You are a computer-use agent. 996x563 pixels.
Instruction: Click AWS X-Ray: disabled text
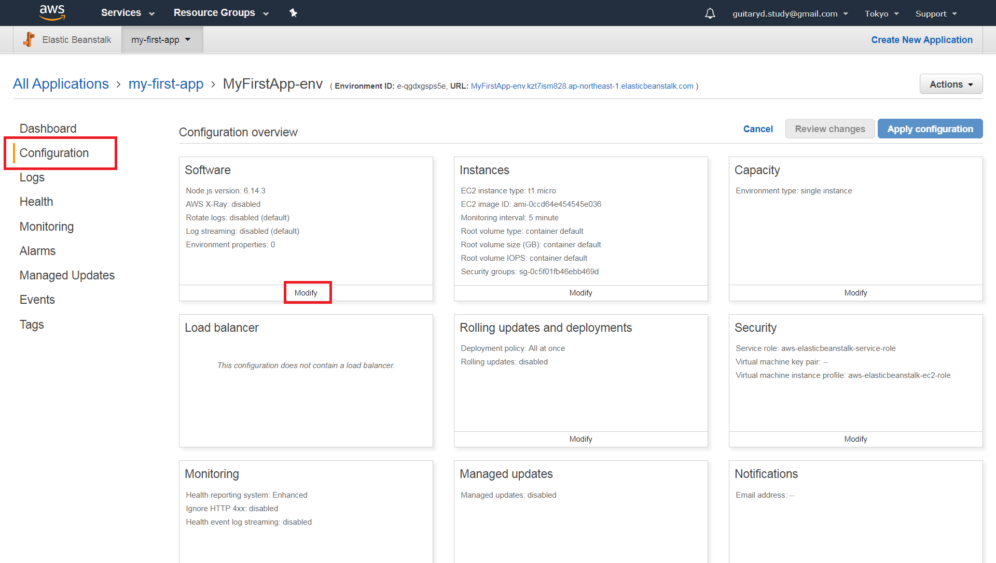[223, 204]
